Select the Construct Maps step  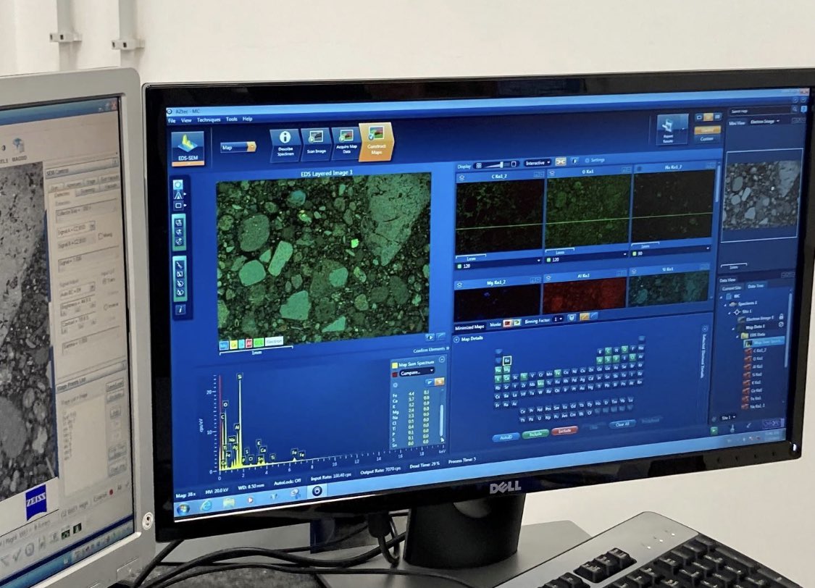pyautogui.click(x=376, y=140)
